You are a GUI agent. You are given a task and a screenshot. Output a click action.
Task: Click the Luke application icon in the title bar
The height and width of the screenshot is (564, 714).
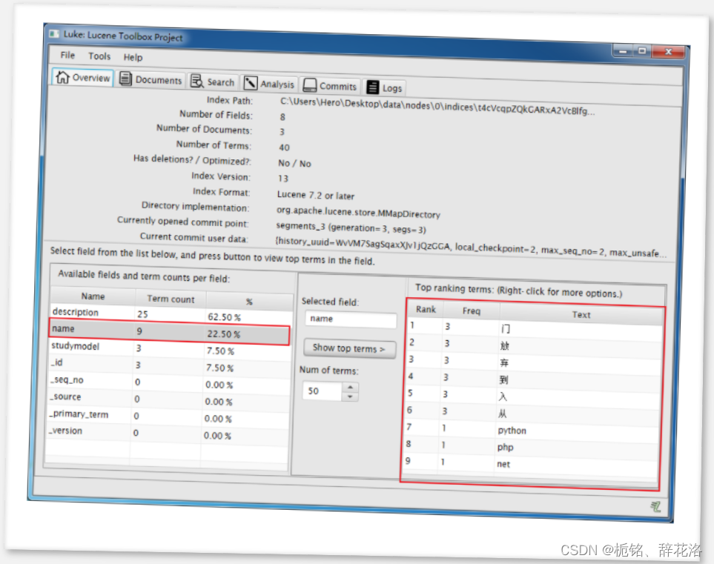[x=55, y=33]
